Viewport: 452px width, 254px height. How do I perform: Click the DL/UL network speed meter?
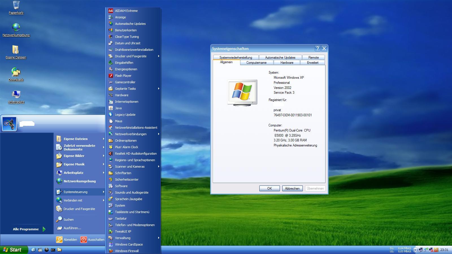pyautogui.click(x=401, y=250)
